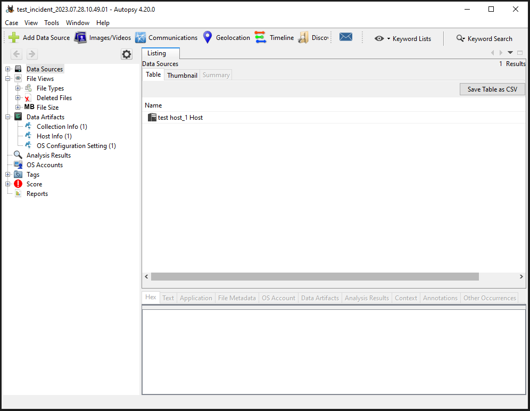Expand the File Types tree node

click(x=18, y=88)
